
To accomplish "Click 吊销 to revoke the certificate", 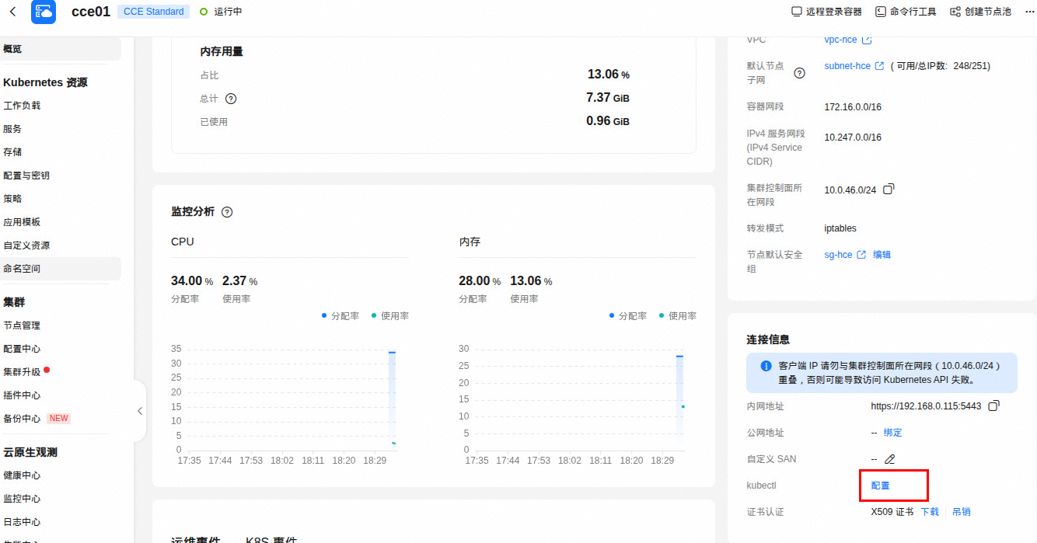I will pos(961,512).
